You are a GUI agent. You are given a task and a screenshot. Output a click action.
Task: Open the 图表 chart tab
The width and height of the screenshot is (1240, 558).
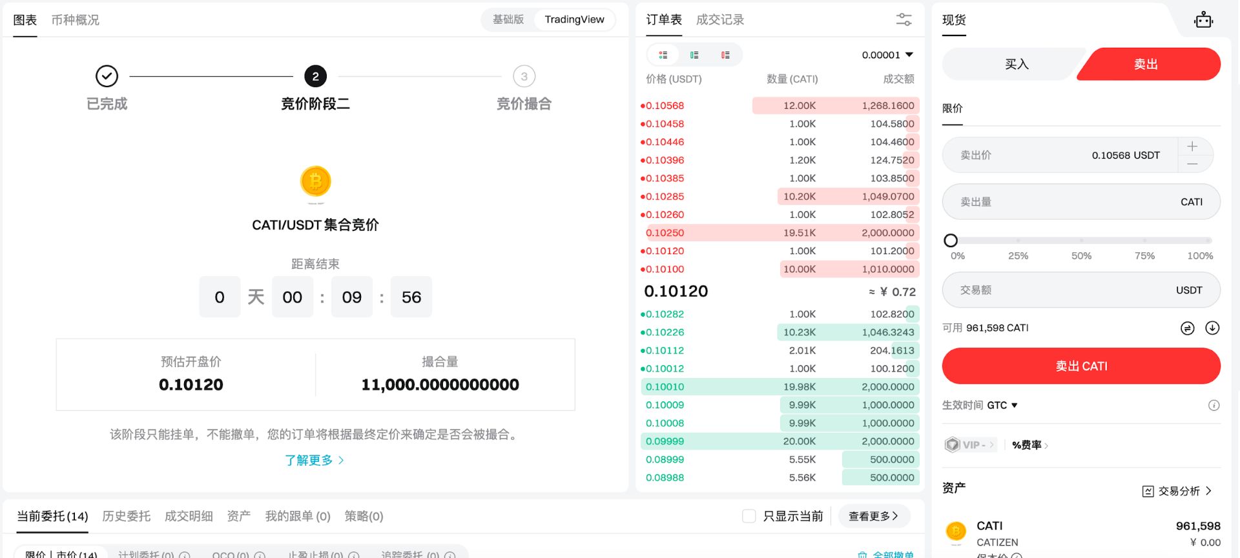pos(25,20)
